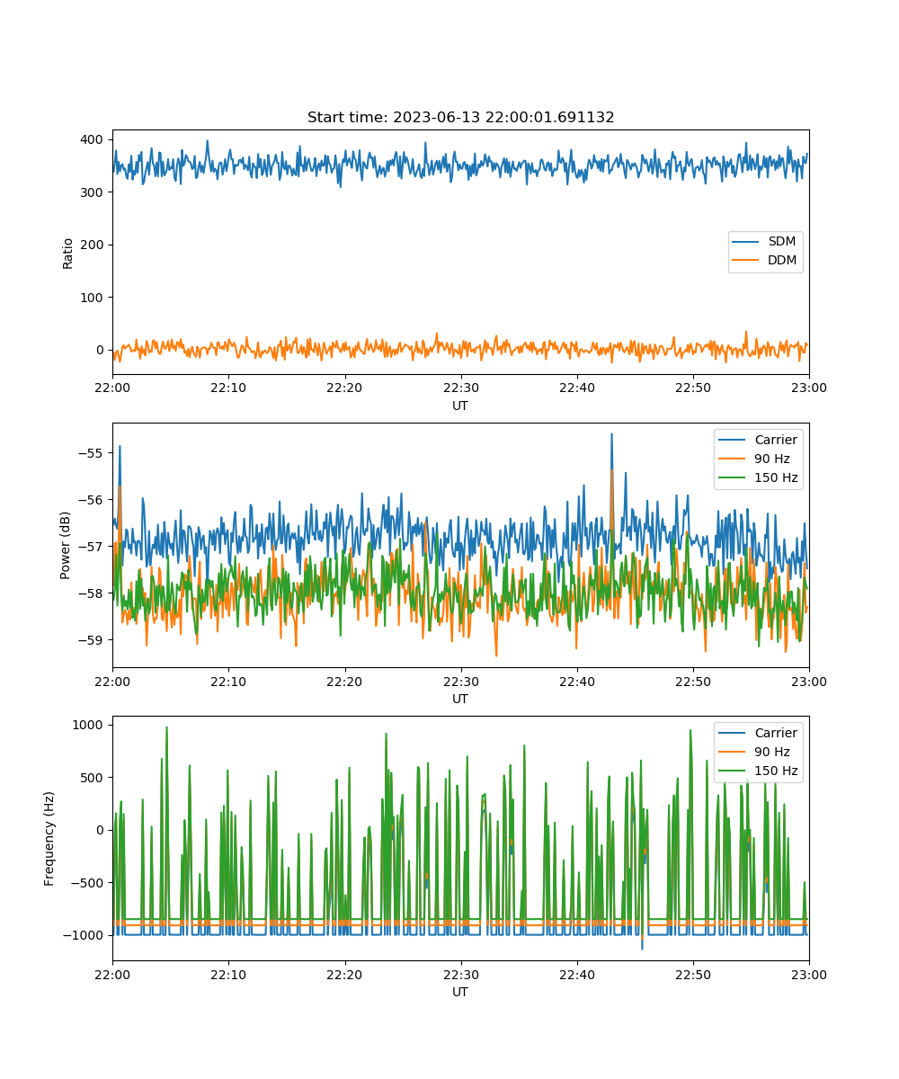Click 150 Hz legend entry in power plot
Image resolution: width=899 pixels, height=1079 pixels.
(758, 477)
